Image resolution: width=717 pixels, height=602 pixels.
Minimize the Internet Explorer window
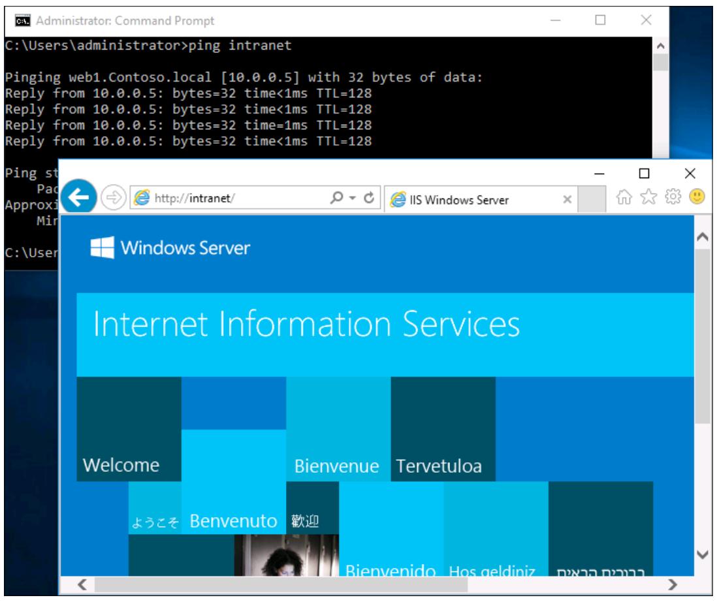[x=599, y=174]
